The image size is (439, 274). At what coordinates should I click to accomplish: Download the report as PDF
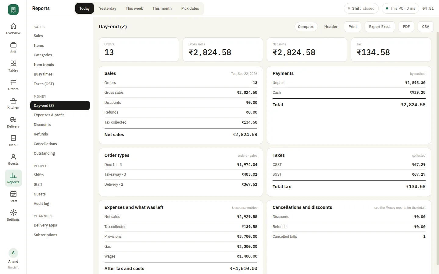(x=406, y=27)
